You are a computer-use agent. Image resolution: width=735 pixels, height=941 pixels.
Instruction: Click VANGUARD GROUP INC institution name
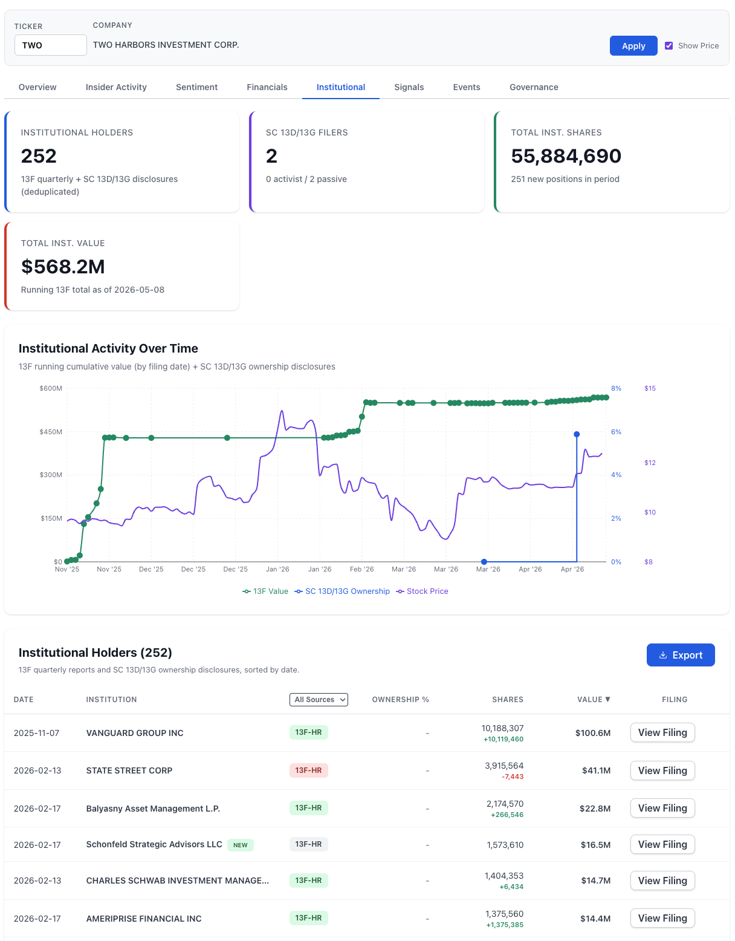[x=135, y=733]
